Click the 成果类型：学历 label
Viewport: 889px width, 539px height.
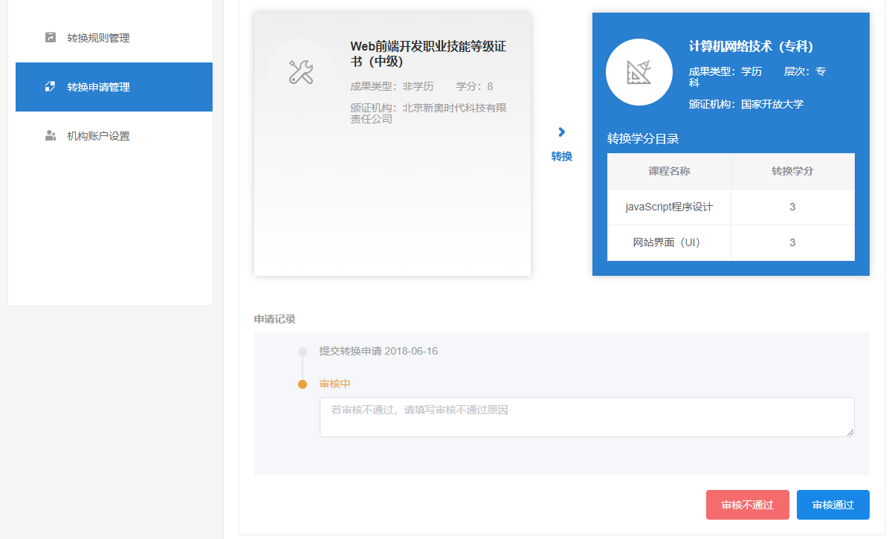[725, 71]
